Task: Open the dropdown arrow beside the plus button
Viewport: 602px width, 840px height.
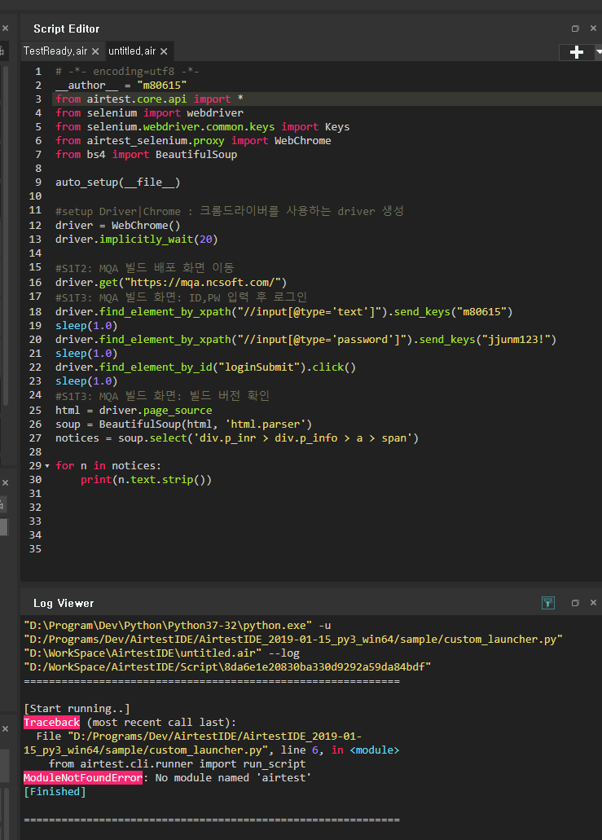Action: [598, 52]
